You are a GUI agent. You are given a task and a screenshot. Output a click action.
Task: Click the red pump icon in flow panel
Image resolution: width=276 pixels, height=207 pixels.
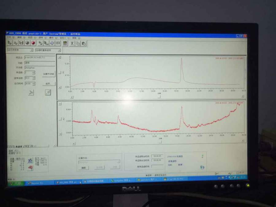pos(30,168)
